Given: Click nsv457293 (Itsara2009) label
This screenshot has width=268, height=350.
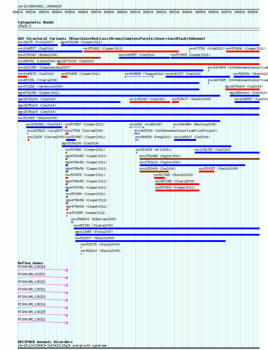Looking at the screenshot, I should click(x=93, y=225).
